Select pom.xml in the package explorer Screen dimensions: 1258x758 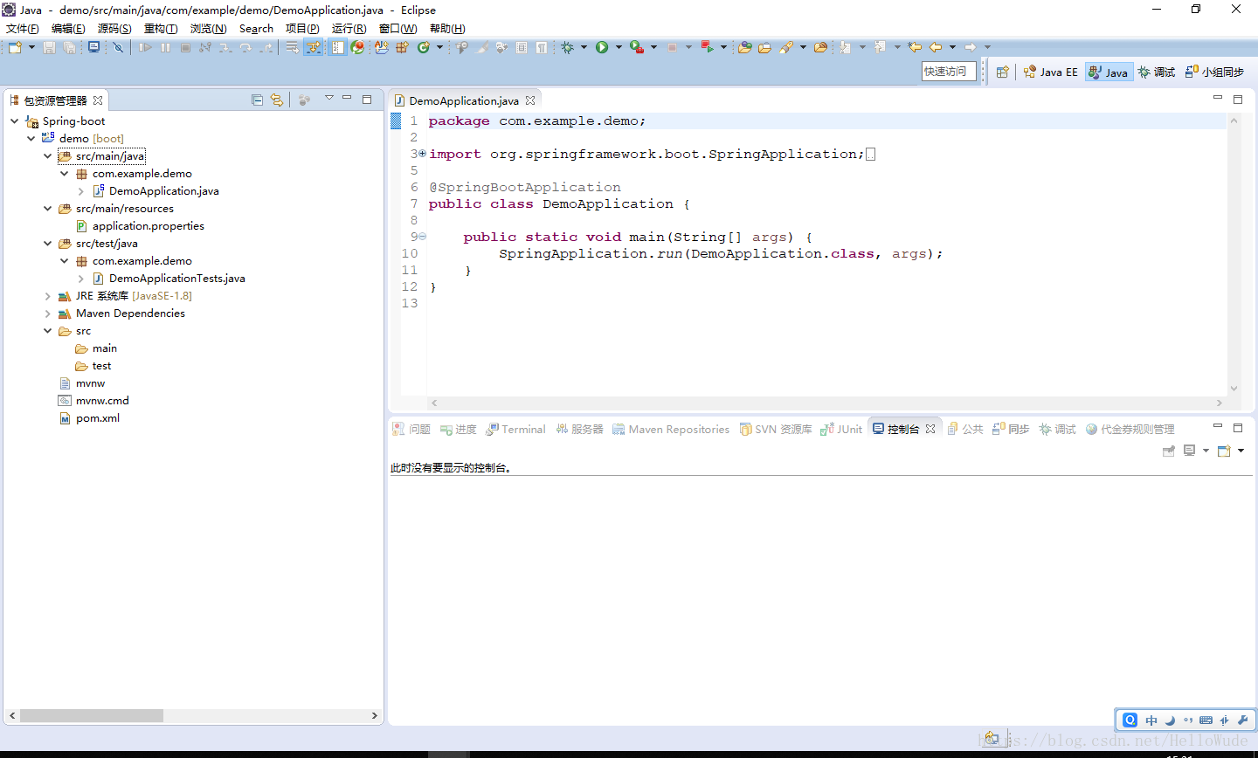click(89, 418)
